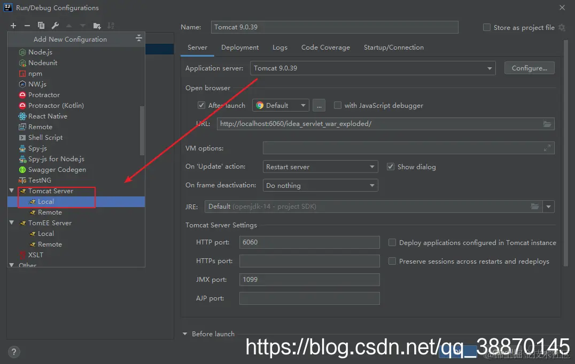
Task: Open the Default browser dropdown
Action: click(281, 106)
